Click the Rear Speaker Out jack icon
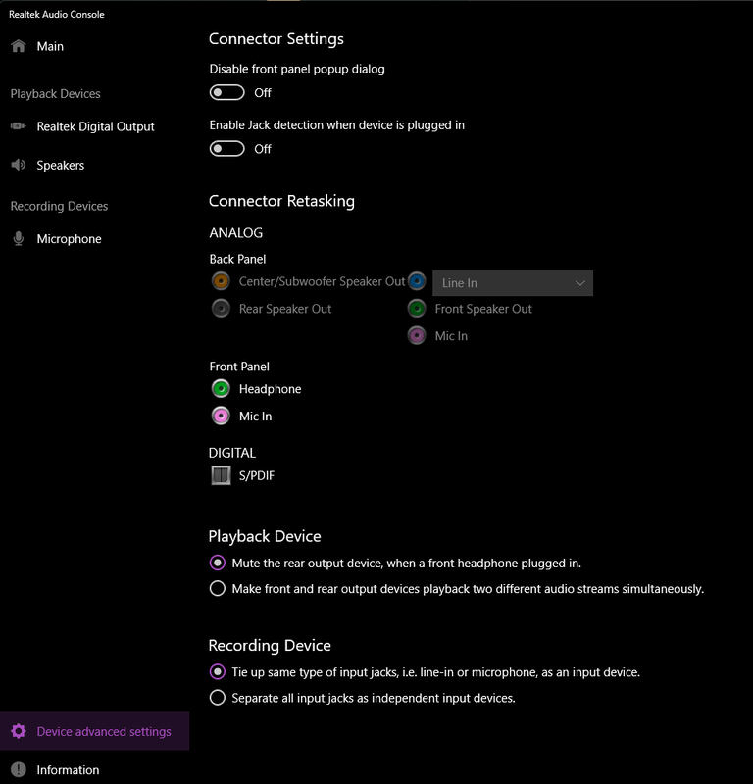The image size is (753, 784). (x=221, y=309)
